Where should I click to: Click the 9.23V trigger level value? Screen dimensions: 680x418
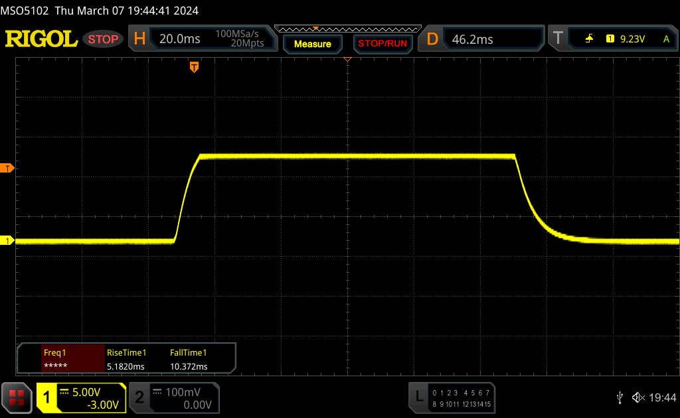point(632,39)
